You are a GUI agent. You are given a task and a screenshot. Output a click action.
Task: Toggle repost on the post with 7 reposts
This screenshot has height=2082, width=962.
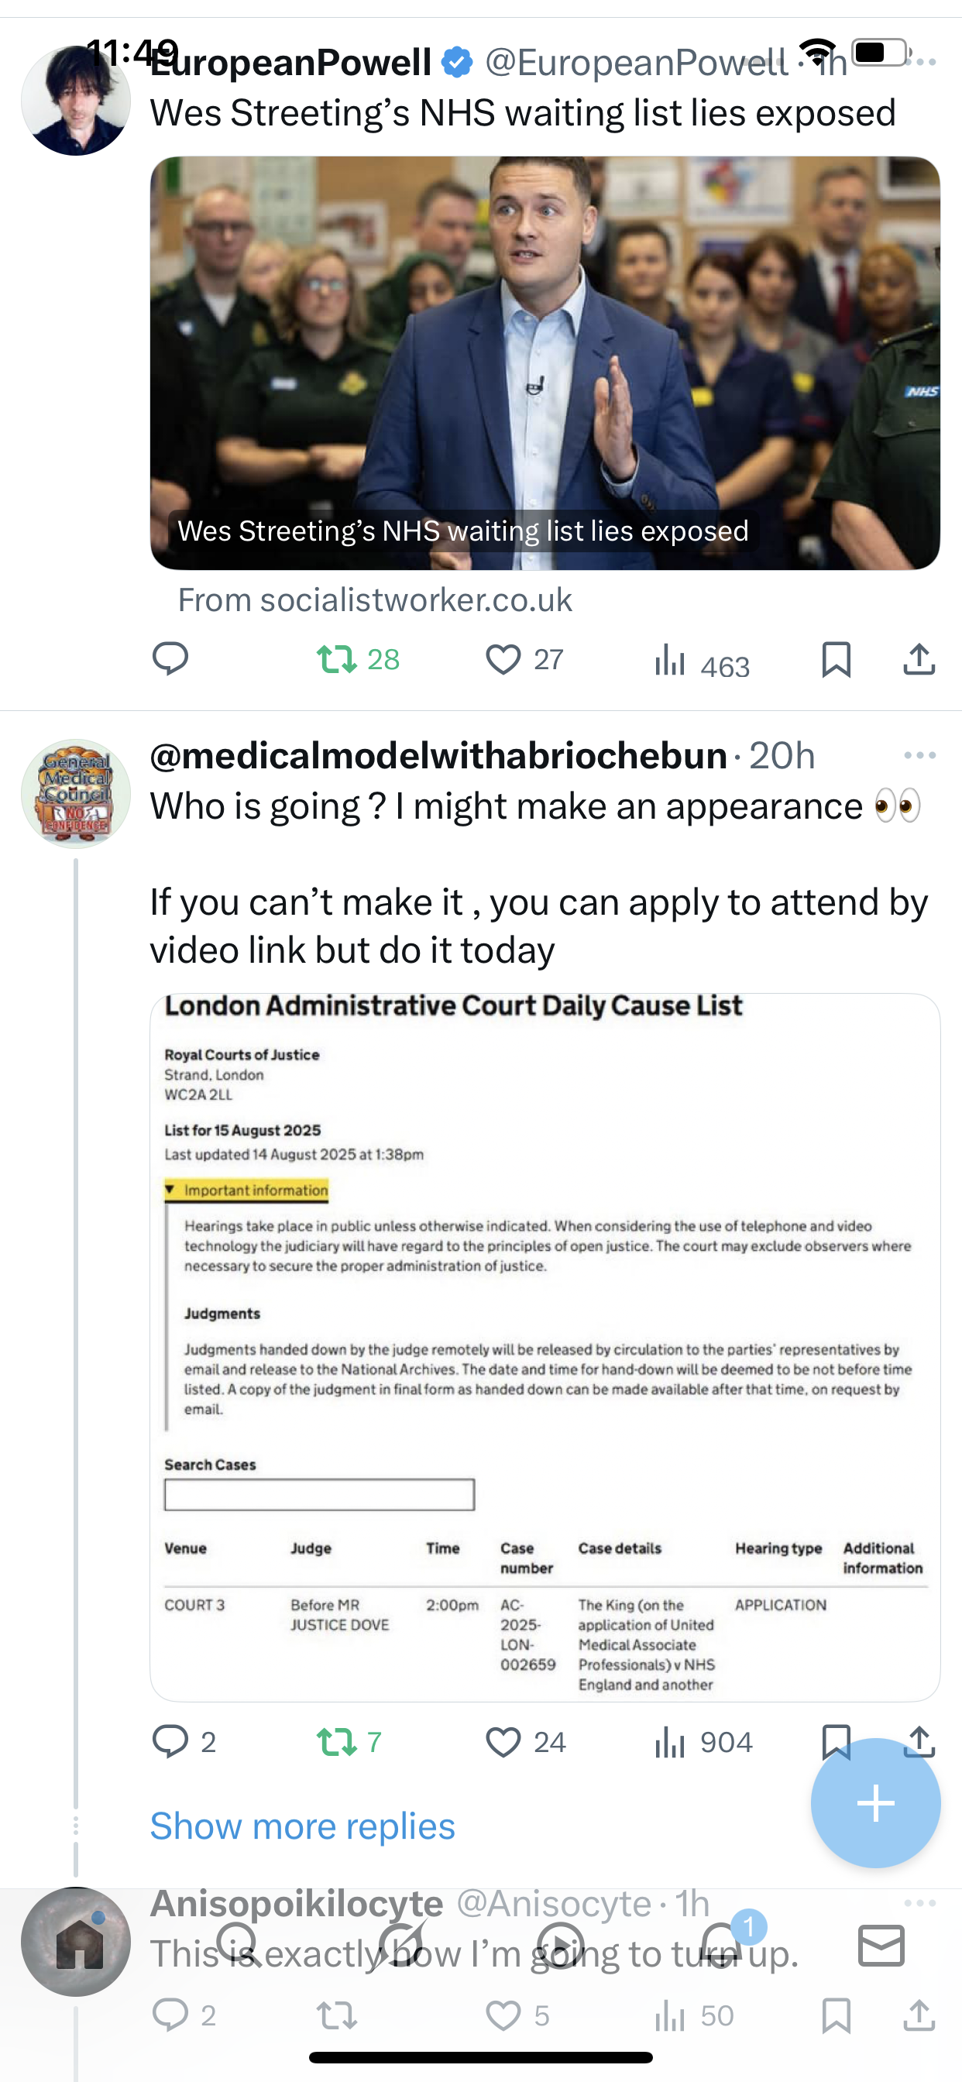(337, 1742)
